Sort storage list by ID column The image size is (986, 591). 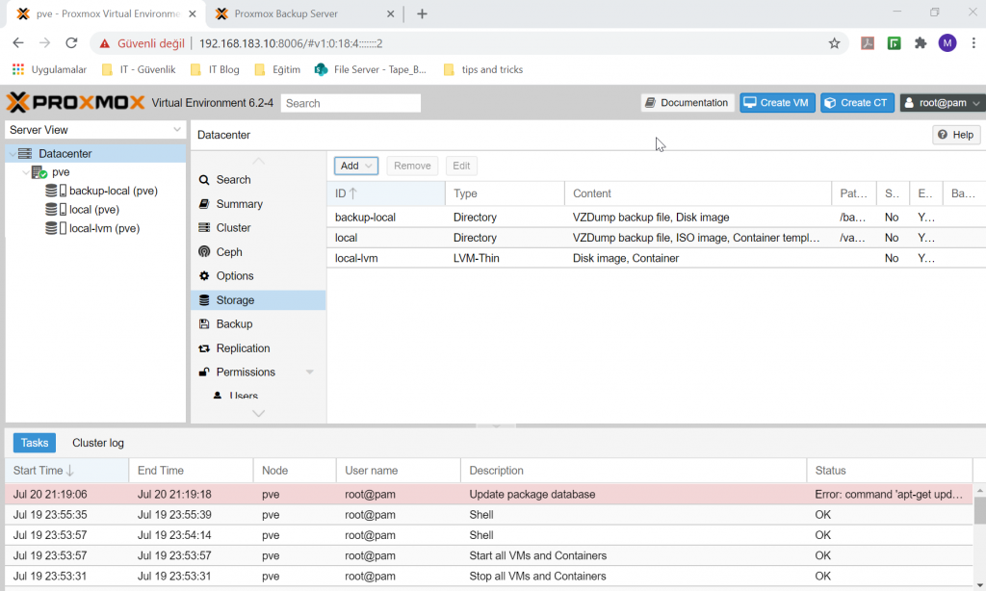pos(385,193)
